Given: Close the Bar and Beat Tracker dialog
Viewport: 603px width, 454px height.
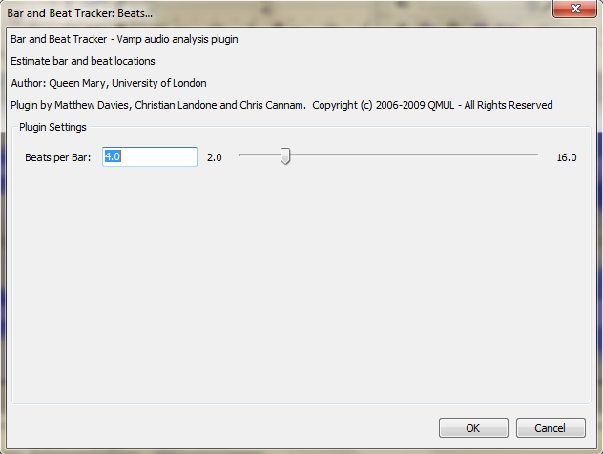Looking at the screenshot, I should pos(575,9).
